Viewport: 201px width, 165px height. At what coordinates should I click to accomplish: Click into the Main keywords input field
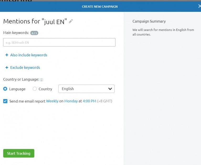click(59, 42)
